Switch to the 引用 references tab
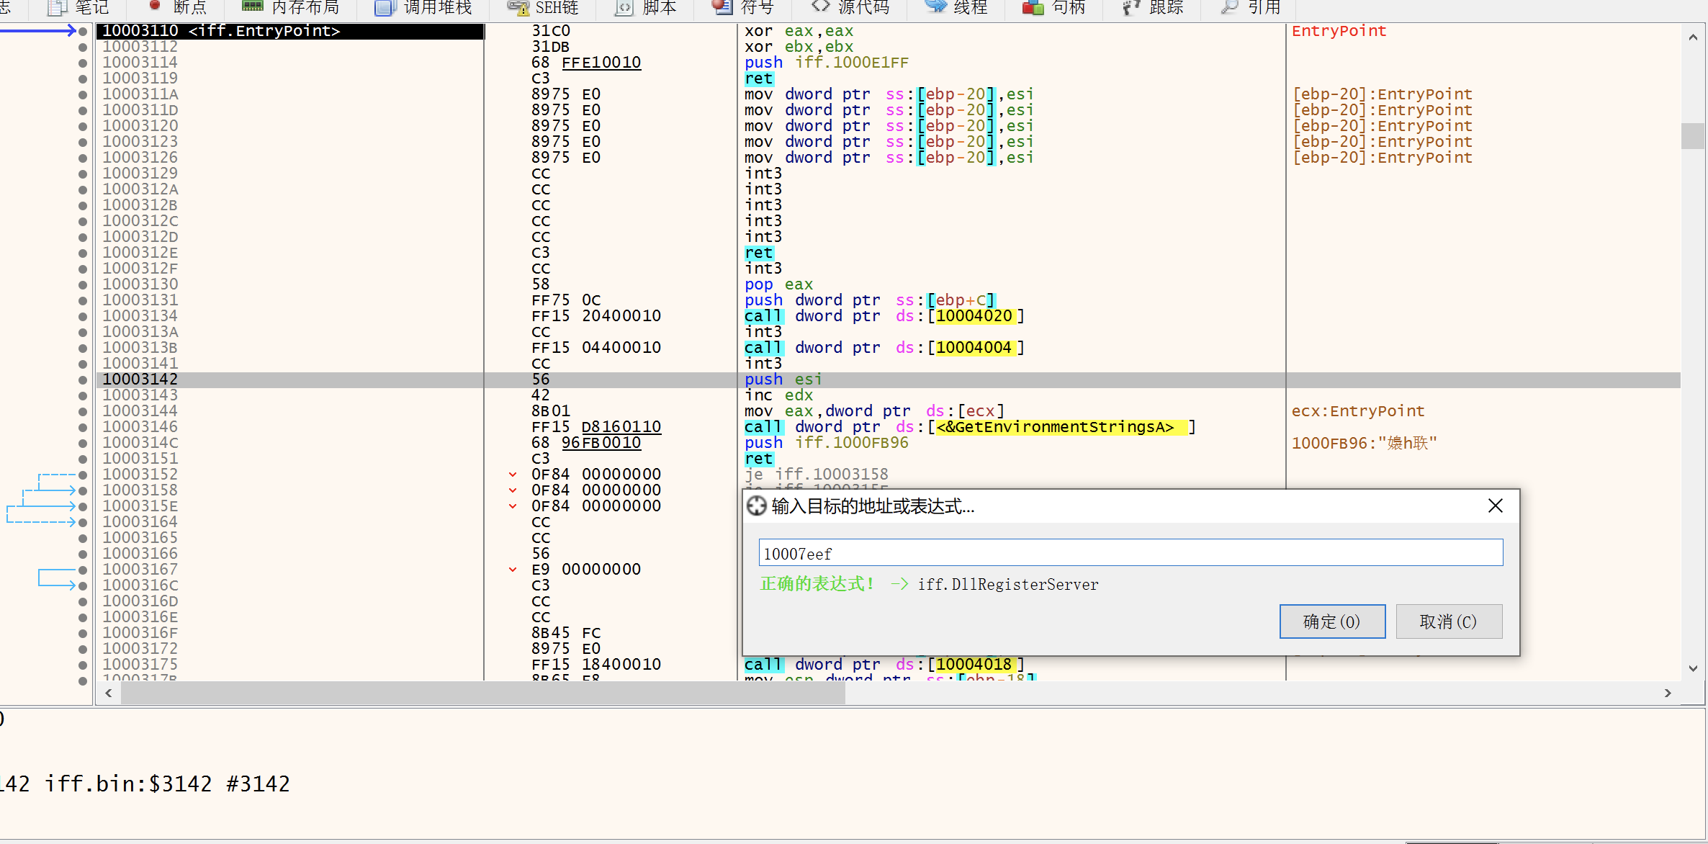Image resolution: width=1708 pixels, height=844 pixels. (x=1251, y=8)
